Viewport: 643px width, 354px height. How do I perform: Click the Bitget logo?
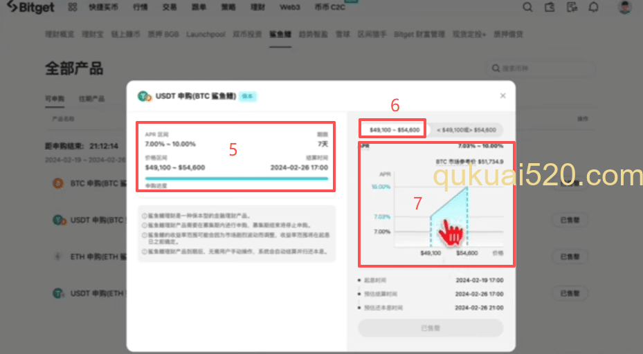(30, 7)
